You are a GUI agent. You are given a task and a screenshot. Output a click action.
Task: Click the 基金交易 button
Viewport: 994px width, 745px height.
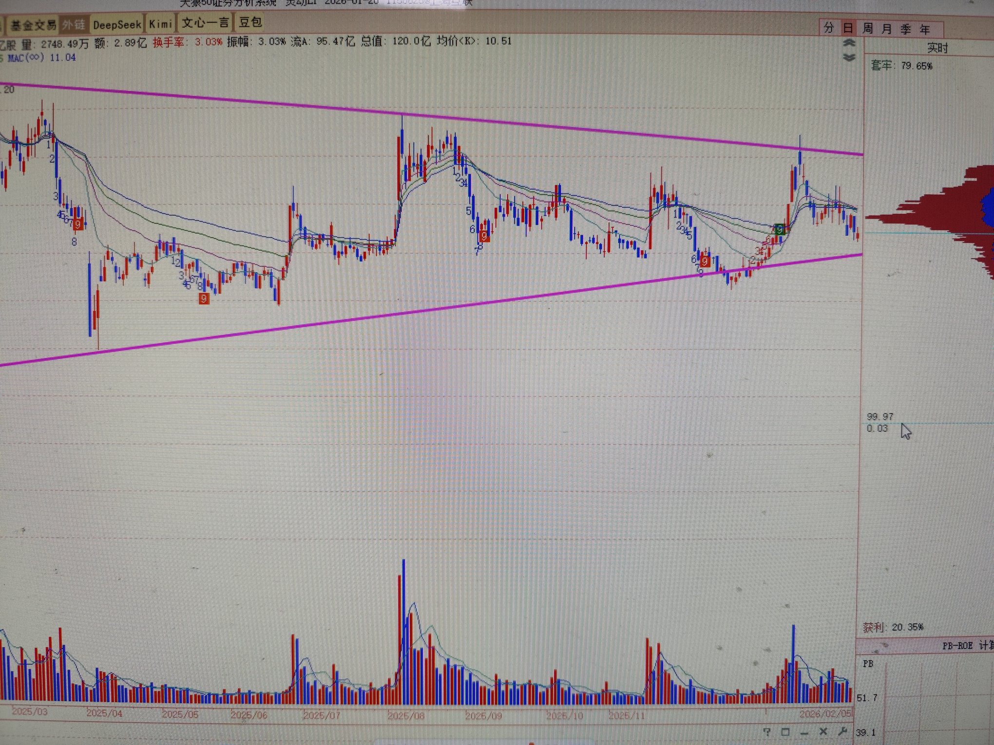click(x=33, y=25)
